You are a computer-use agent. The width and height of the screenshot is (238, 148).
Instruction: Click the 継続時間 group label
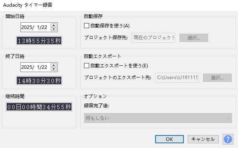(x=15, y=96)
